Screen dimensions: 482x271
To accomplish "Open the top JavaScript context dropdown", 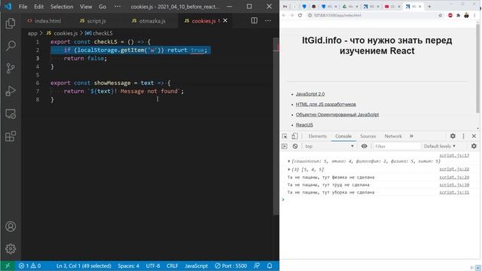I will pos(329,146).
